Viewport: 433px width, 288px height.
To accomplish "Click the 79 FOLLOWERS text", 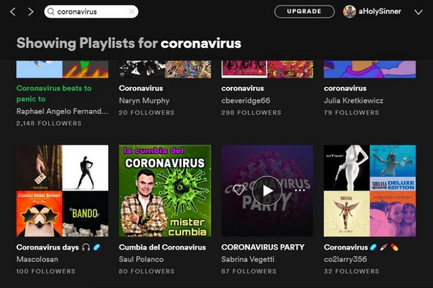I will (351, 112).
